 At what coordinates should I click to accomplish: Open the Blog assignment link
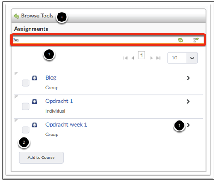click(x=51, y=78)
